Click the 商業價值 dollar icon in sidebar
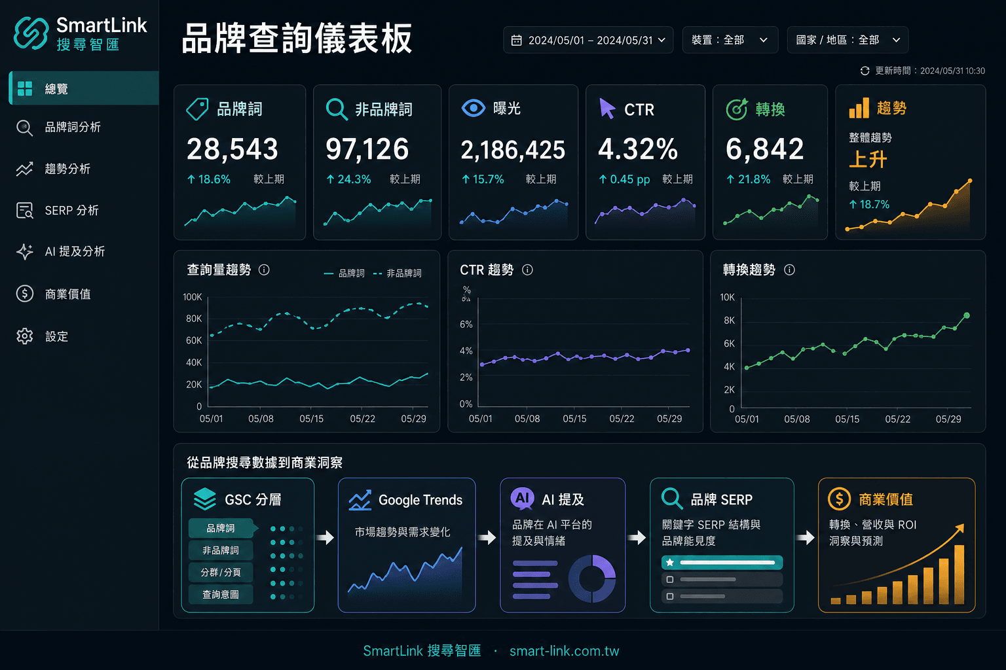1006x670 pixels. (24, 294)
